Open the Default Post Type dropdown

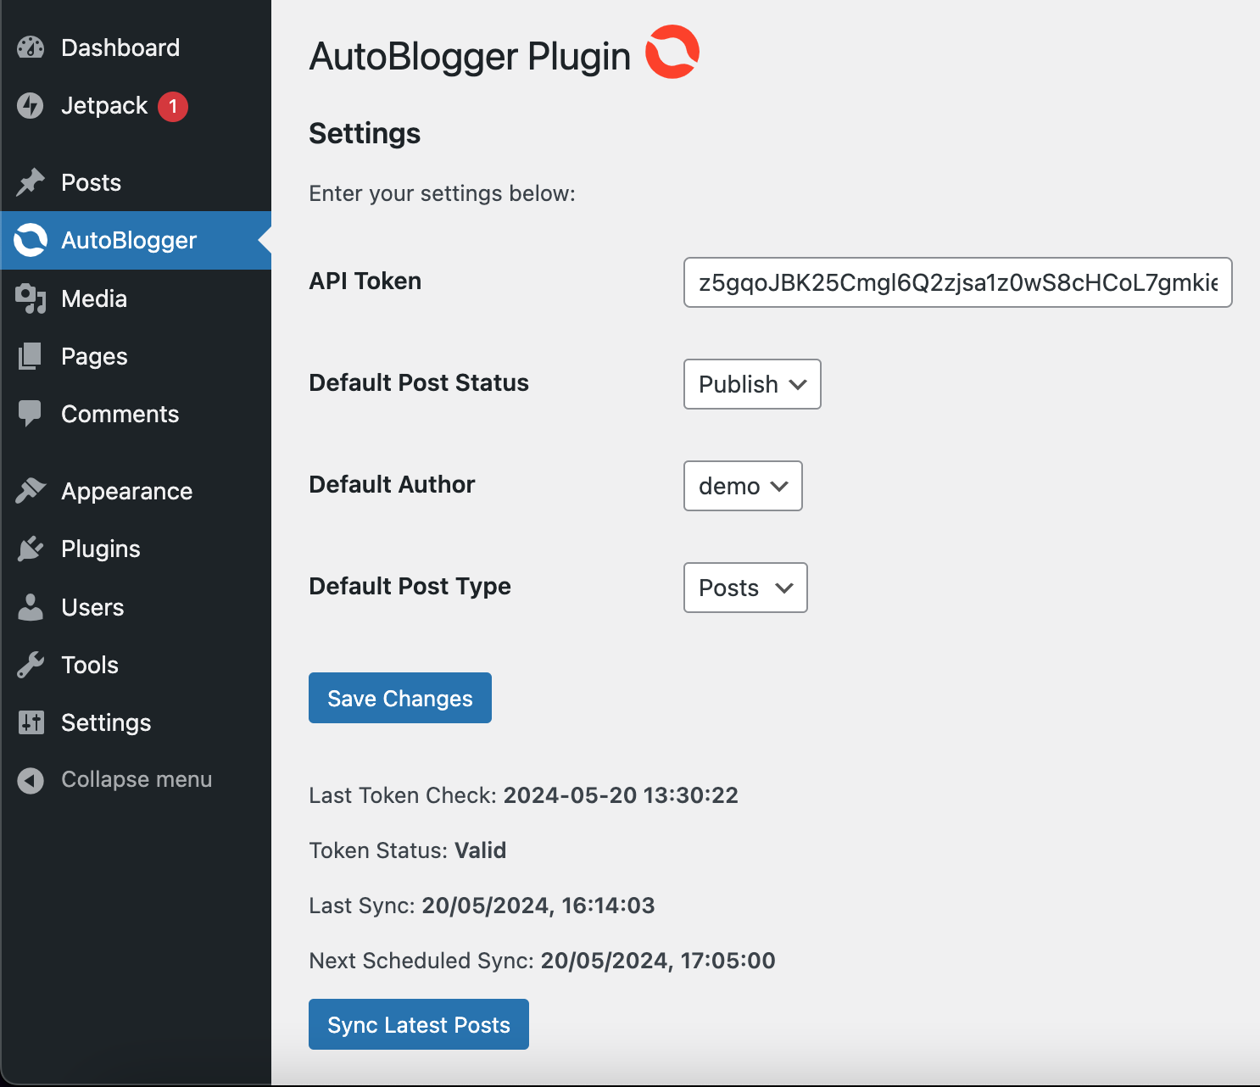pos(745,588)
